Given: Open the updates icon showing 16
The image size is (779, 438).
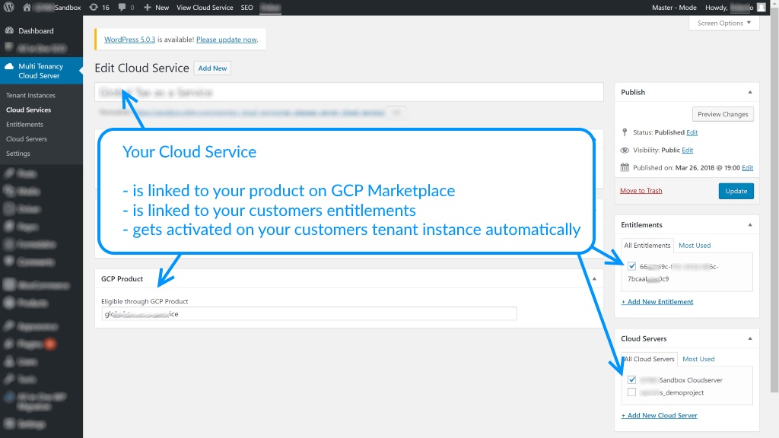Looking at the screenshot, I should click(94, 8).
